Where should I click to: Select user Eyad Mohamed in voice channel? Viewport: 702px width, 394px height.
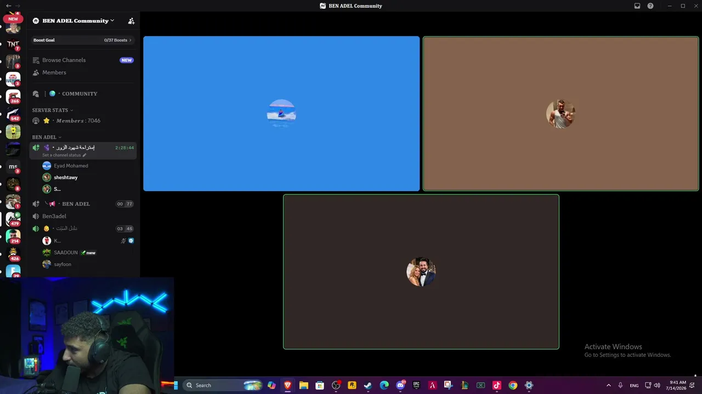coord(88,166)
